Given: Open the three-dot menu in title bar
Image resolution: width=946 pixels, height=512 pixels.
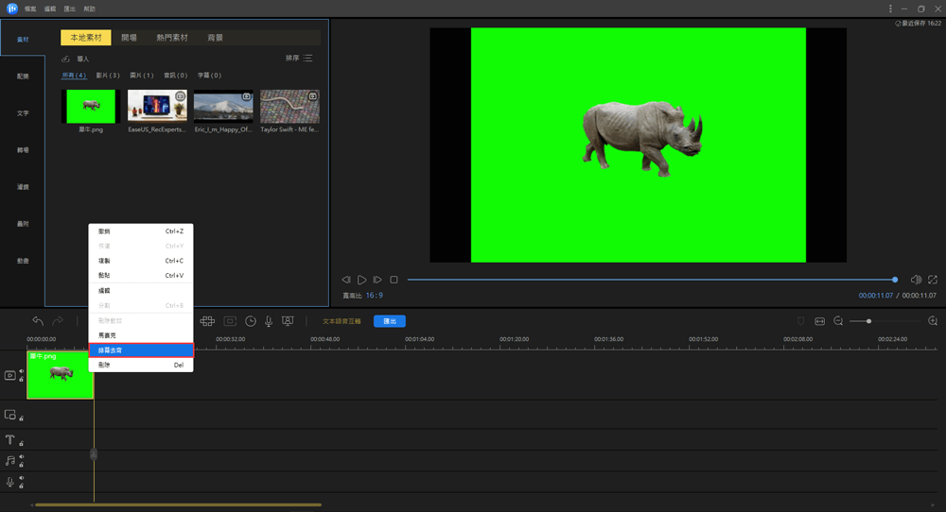Looking at the screenshot, I should [x=890, y=9].
